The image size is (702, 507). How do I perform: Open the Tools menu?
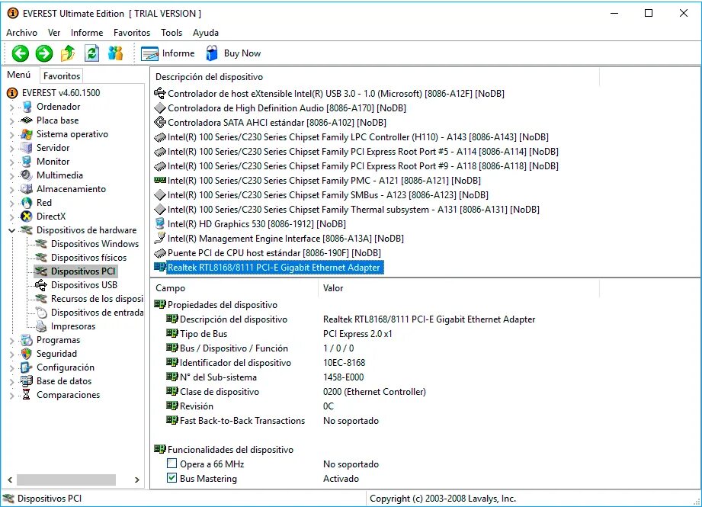171,33
